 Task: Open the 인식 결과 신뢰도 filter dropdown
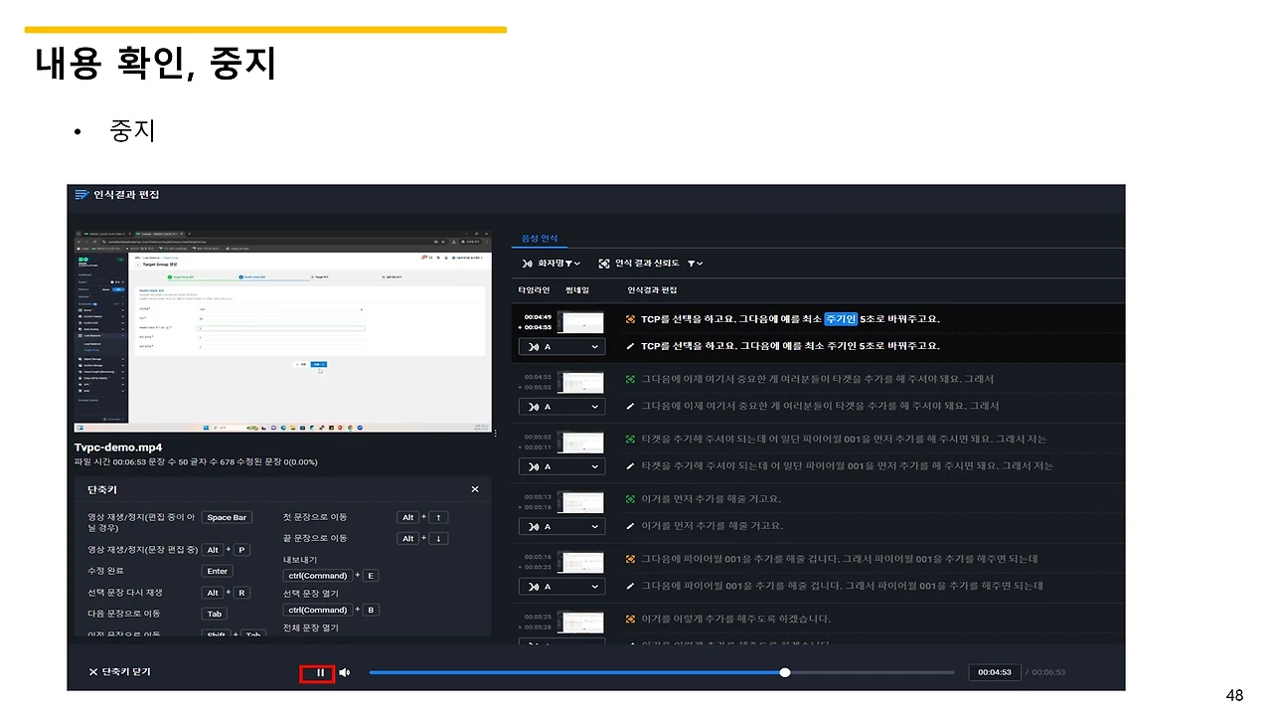[650, 264]
